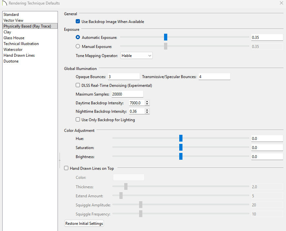Click the Hue slider handle

click(x=181, y=138)
